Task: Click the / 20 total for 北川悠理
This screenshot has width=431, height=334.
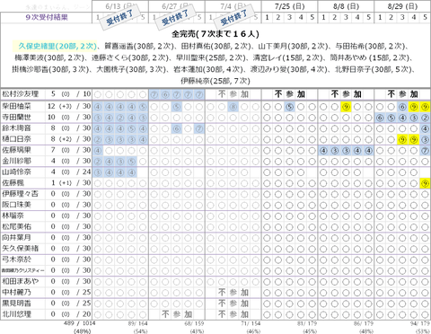Action: click(x=84, y=314)
